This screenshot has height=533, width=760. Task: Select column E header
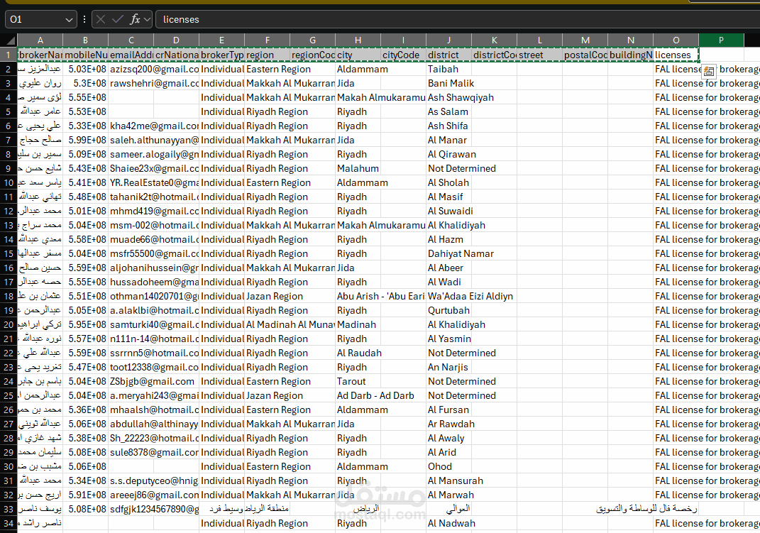tap(221, 40)
